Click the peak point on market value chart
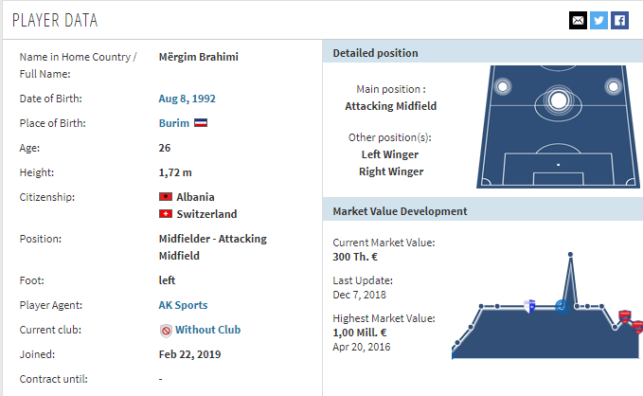Image resolution: width=643 pixels, height=396 pixels. [570, 255]
